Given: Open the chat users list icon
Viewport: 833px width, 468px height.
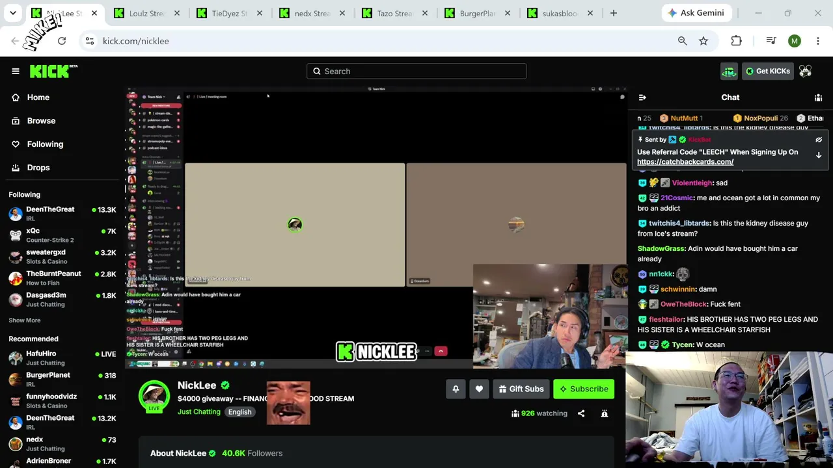Looking at the screenshot, I should (818, 97).
